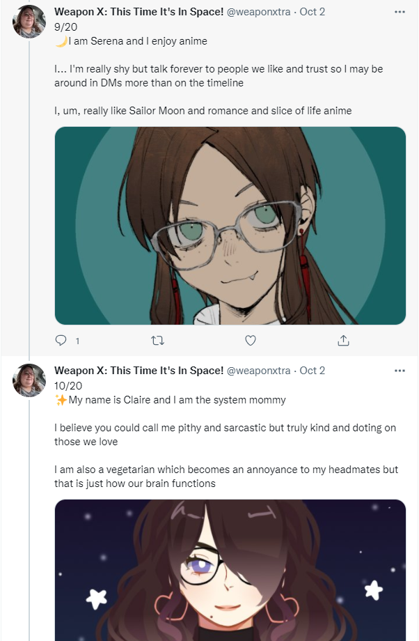Share the Serena 9/20 tweet
This screenshot has width=419, height=641.
pyautogui.click(x=343, y=340)
